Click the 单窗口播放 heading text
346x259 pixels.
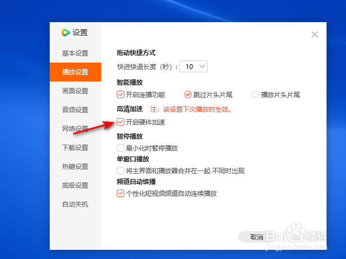133,159
